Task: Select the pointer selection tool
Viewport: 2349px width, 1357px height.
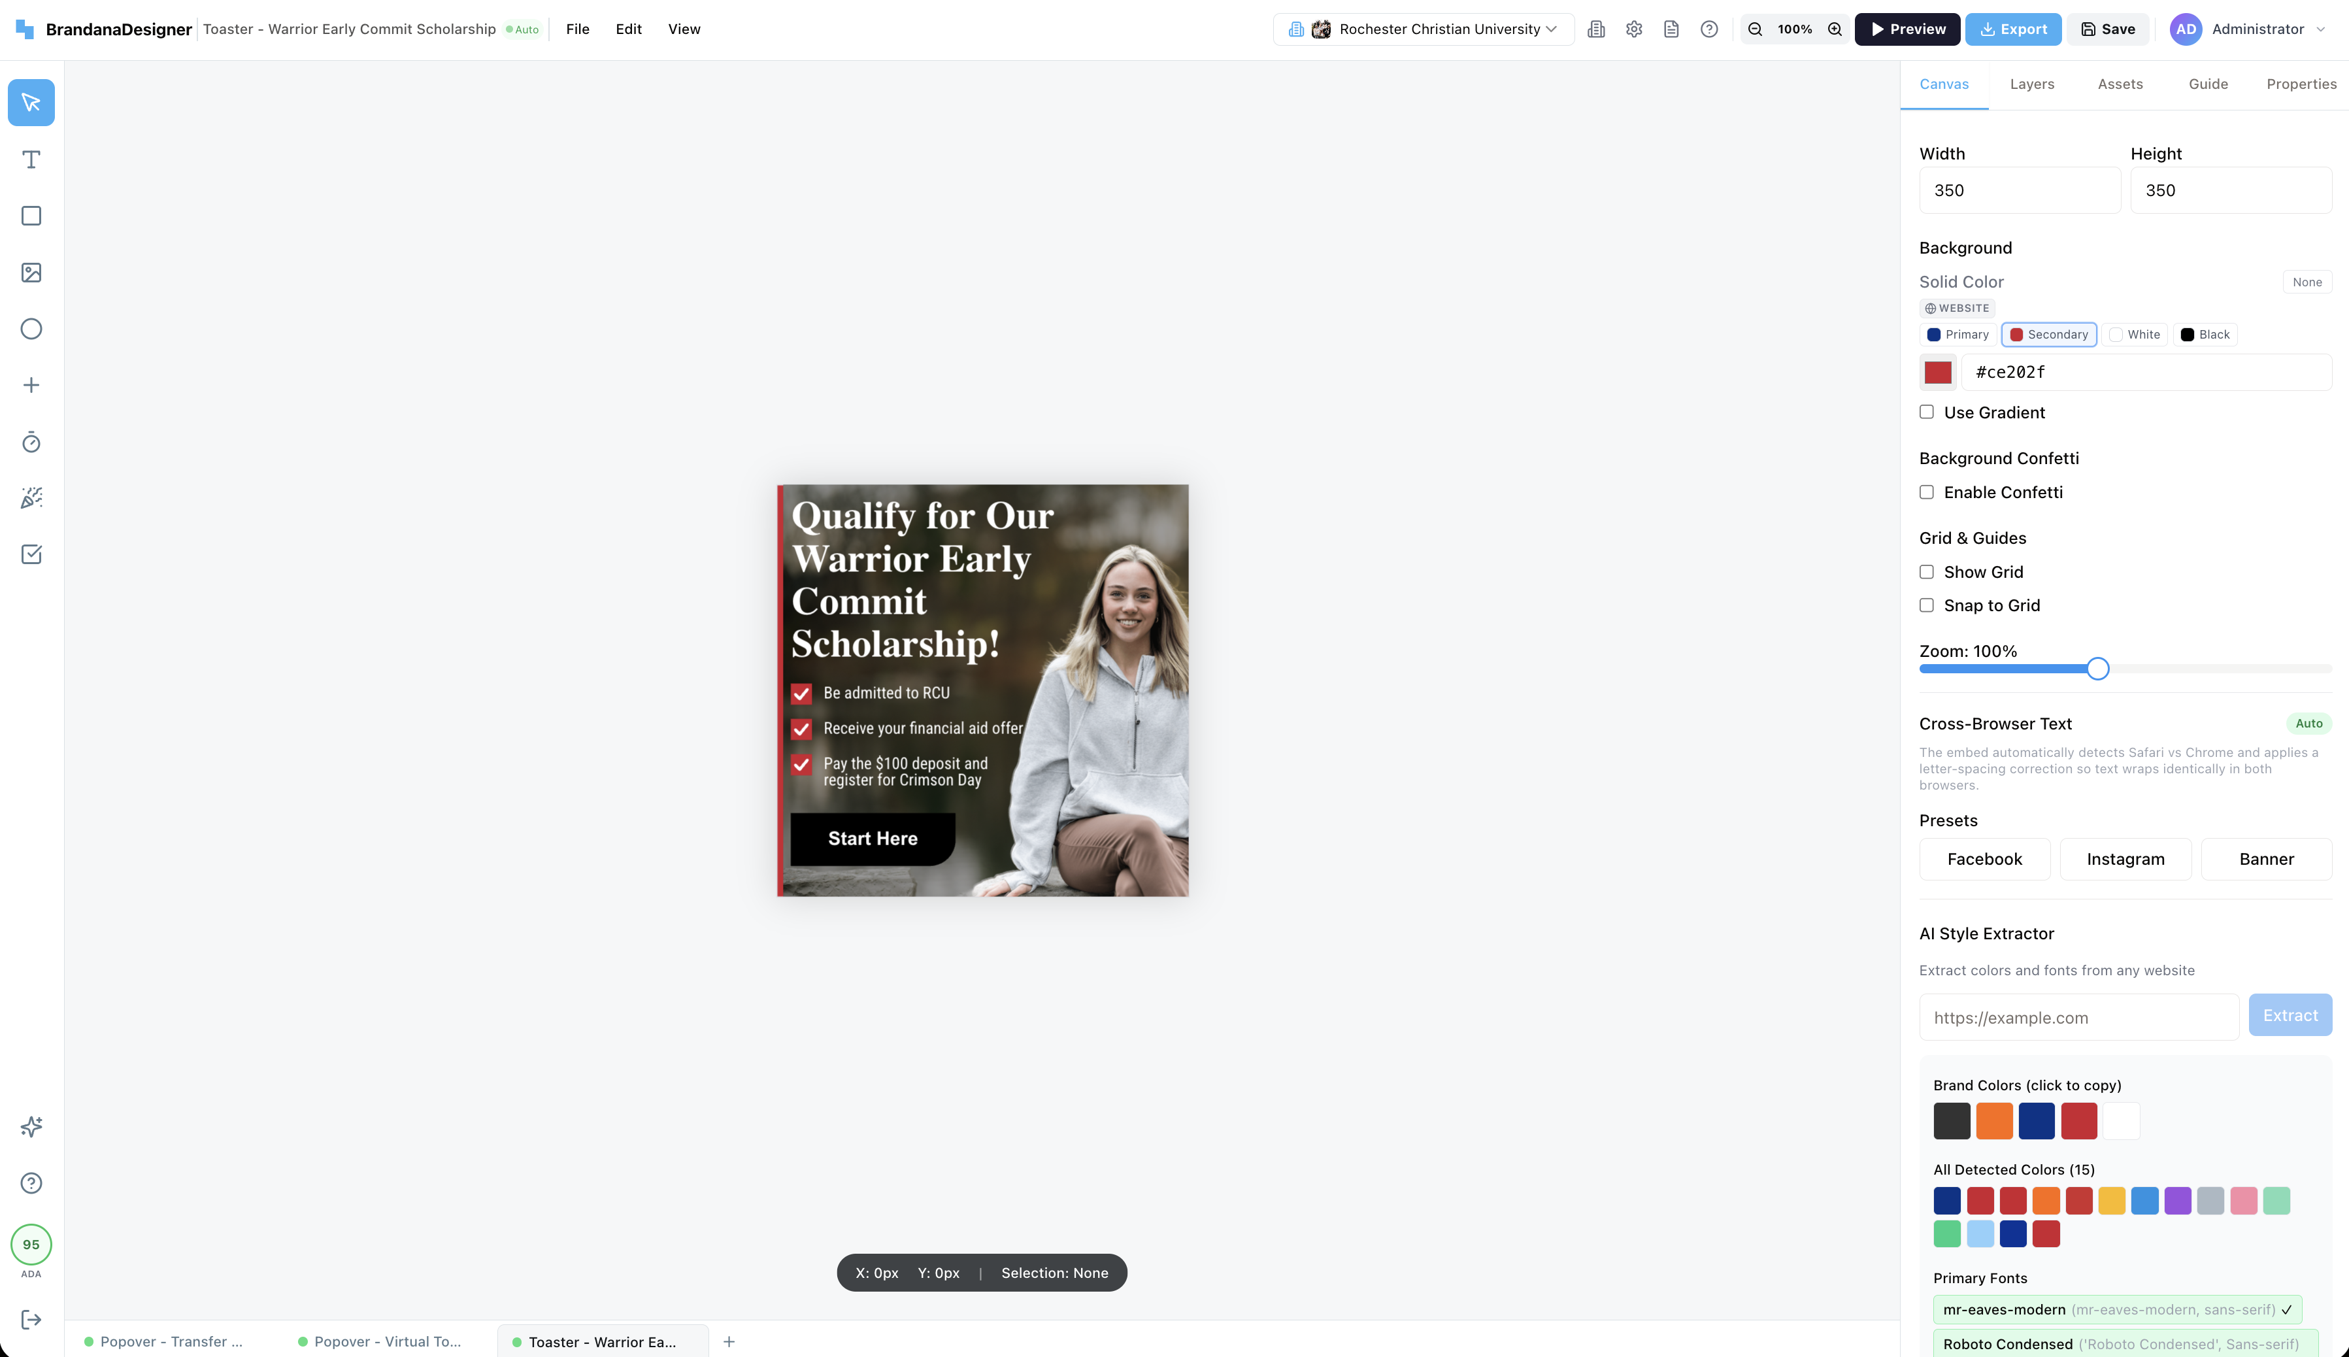Action: click(31, 103)
